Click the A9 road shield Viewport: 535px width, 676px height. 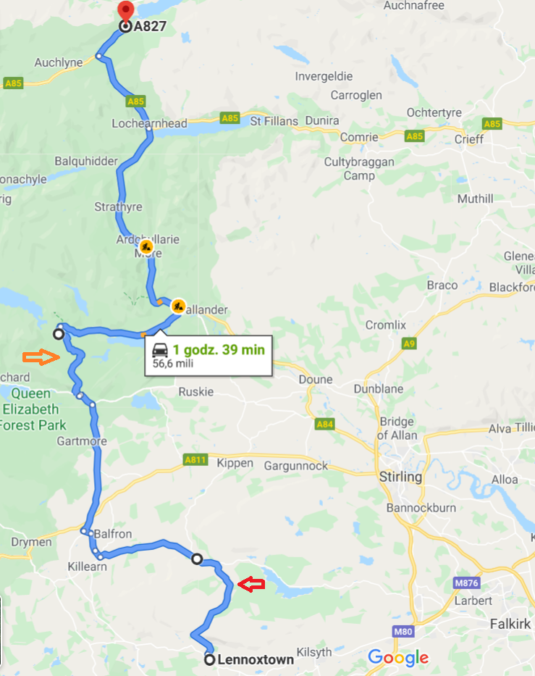point(409,343)
